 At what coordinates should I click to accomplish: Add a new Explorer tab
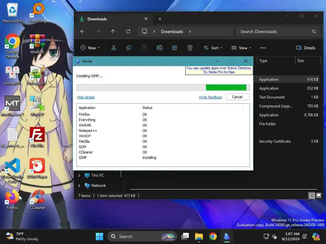pyautogui.click(x=160, y=19)
